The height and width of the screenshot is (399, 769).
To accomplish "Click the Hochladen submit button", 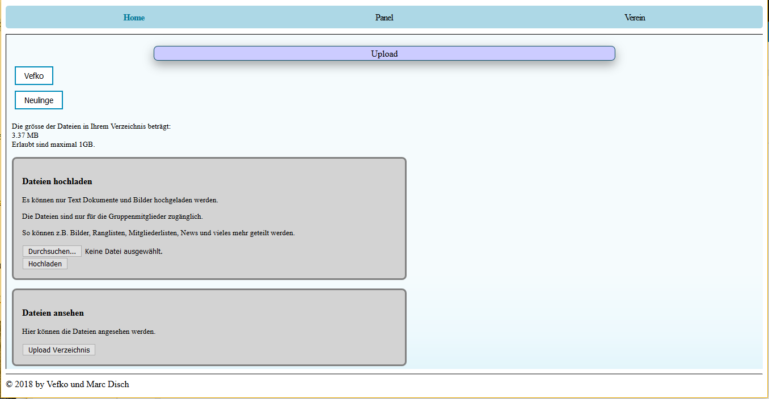I will (x=45, y=264).
